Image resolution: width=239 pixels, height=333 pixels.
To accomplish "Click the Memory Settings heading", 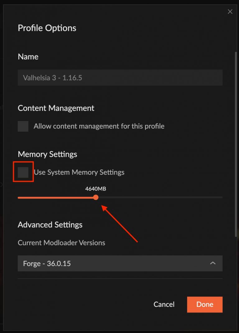I will (x=47, y=154).
